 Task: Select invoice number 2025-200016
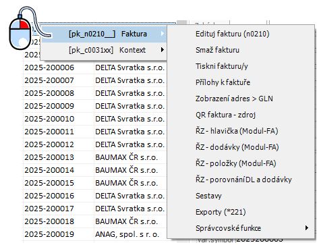coord(49,196)
